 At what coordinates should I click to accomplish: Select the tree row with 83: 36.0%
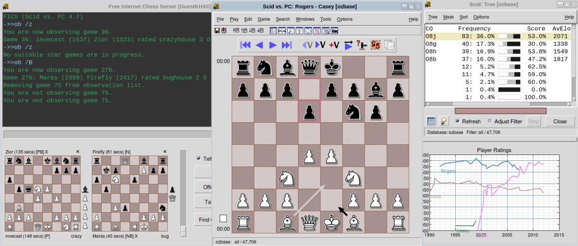(497, 36)
